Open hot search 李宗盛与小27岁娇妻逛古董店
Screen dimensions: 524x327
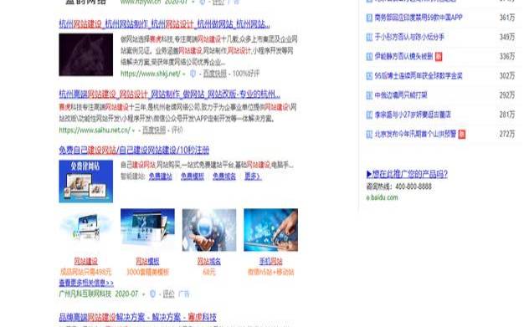(413, 115)
